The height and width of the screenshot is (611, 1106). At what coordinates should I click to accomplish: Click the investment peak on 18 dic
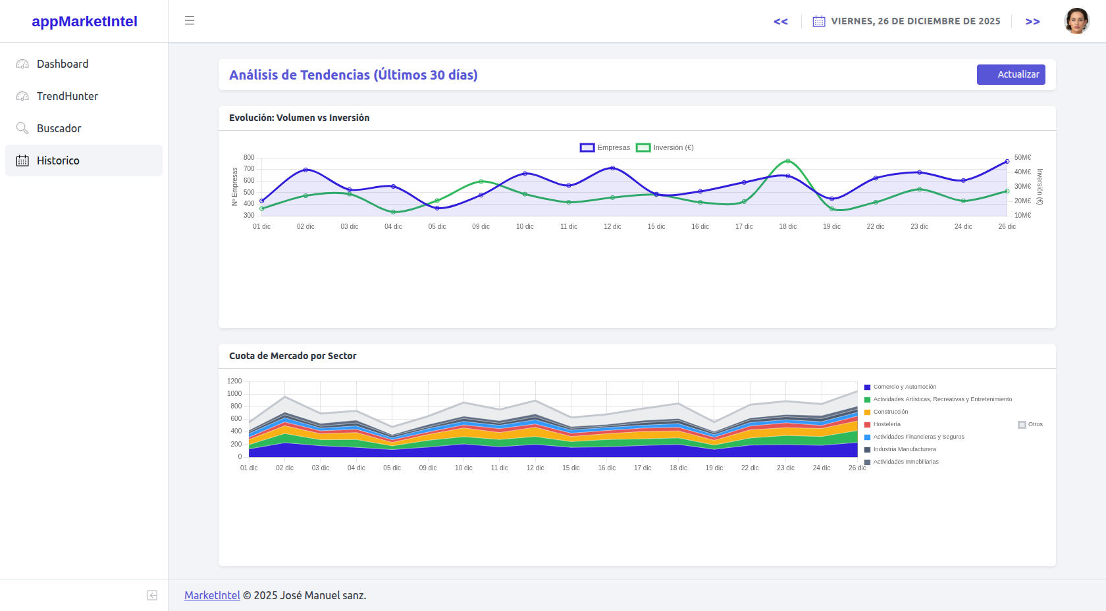coord(787,160)
